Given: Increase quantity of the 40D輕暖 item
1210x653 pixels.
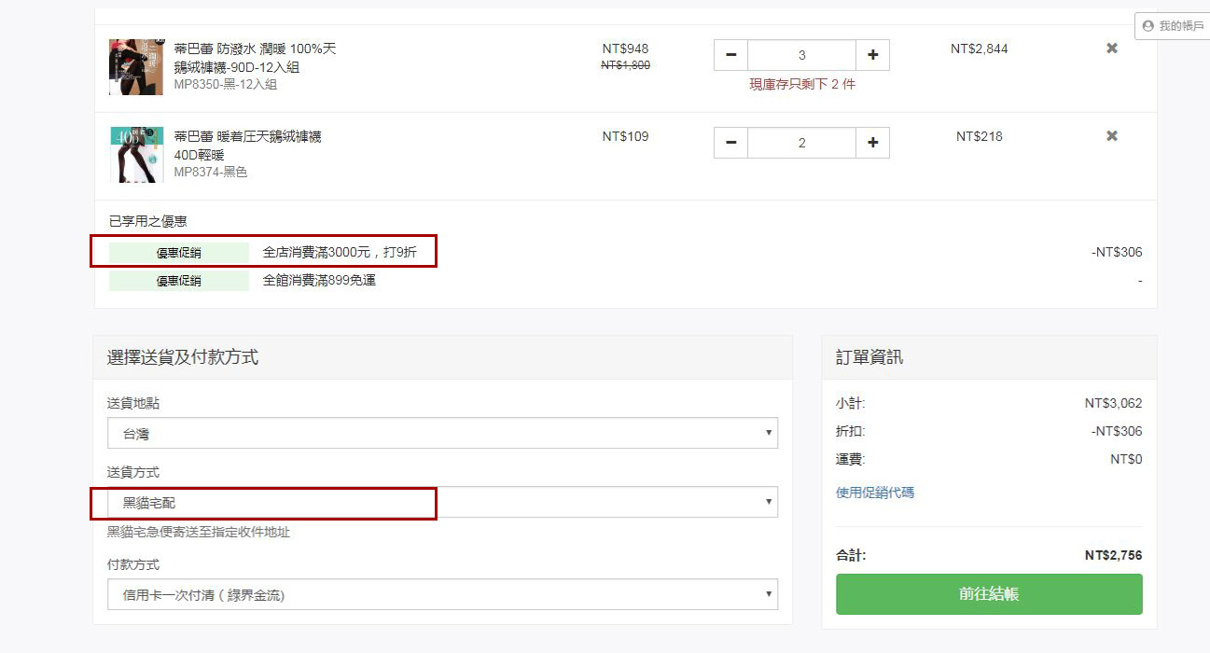Looking at the screenshot, I should 872,143.
